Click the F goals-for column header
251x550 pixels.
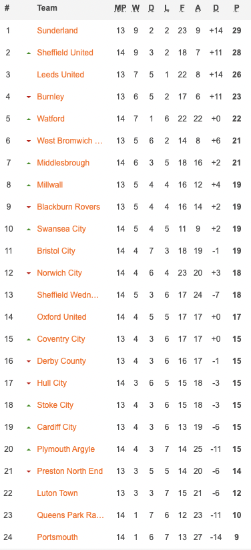click(182, 8)
